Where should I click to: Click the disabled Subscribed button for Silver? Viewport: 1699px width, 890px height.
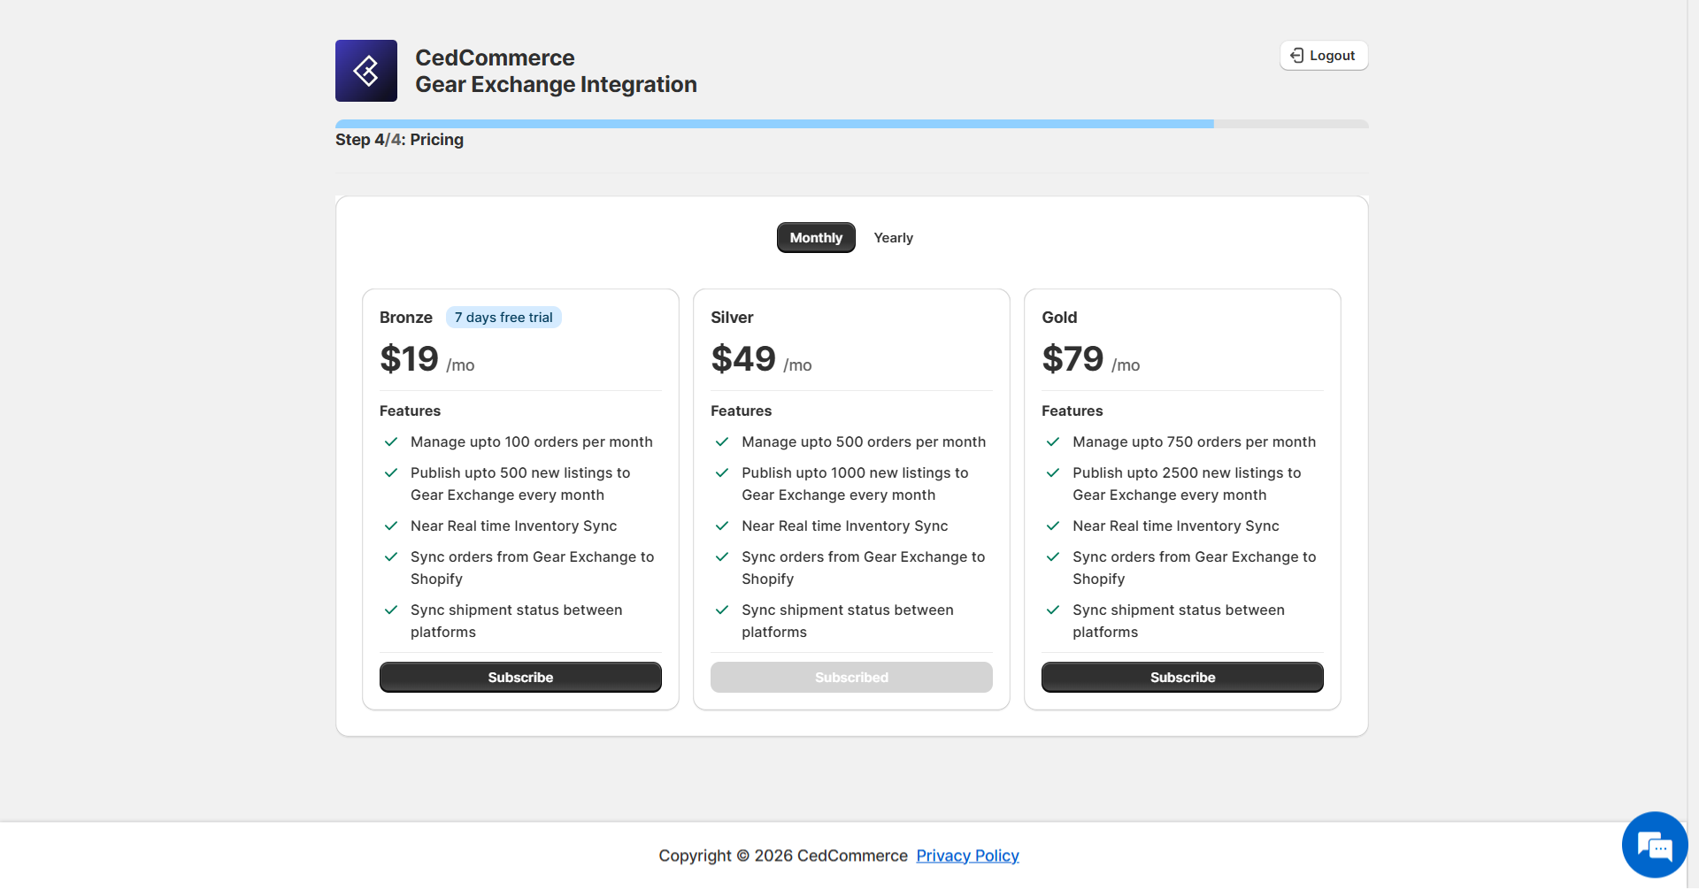(x=850, y=678)
